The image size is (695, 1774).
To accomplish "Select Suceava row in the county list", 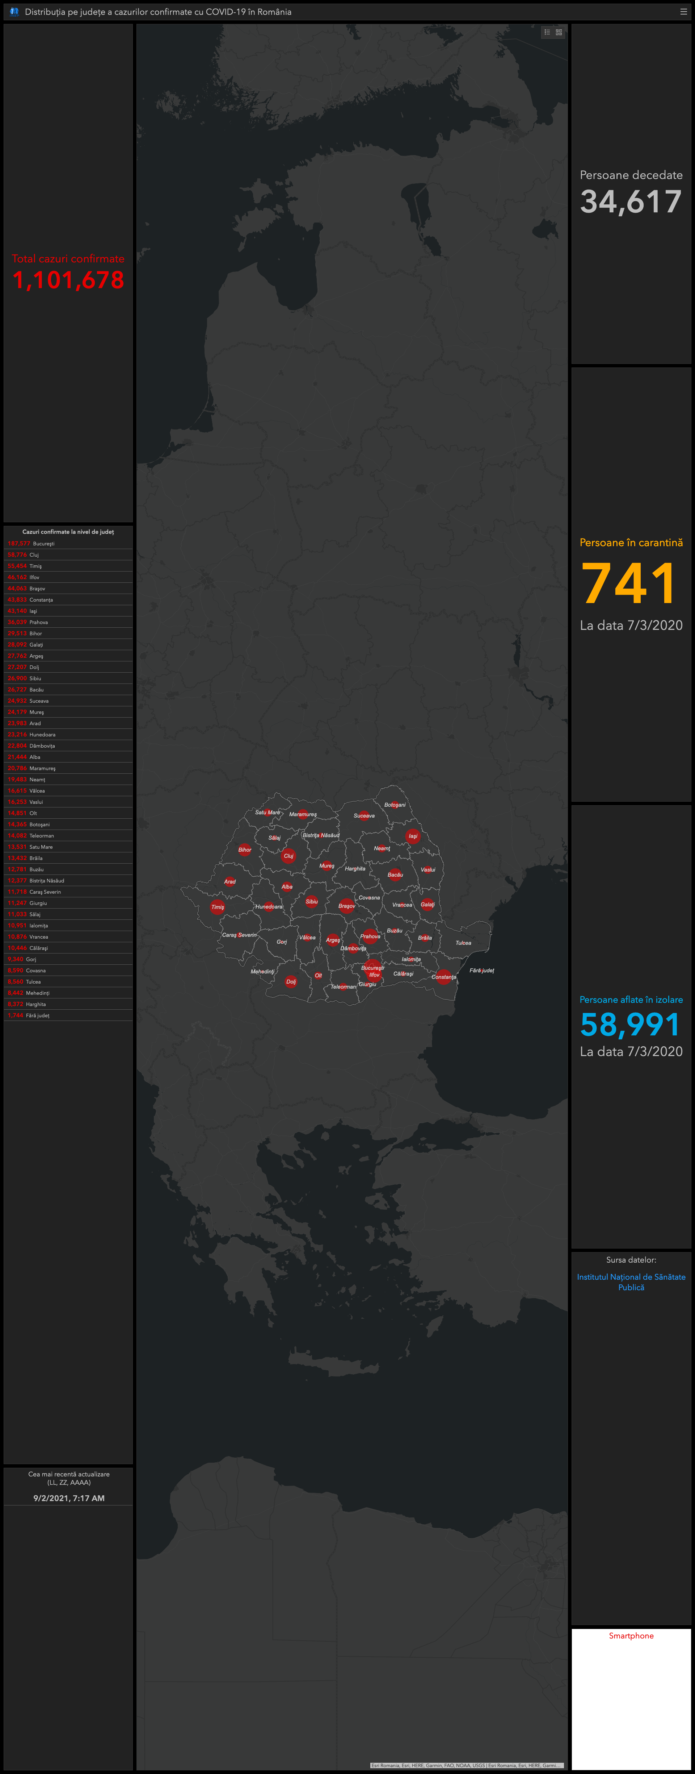I will tap(68, 701).
